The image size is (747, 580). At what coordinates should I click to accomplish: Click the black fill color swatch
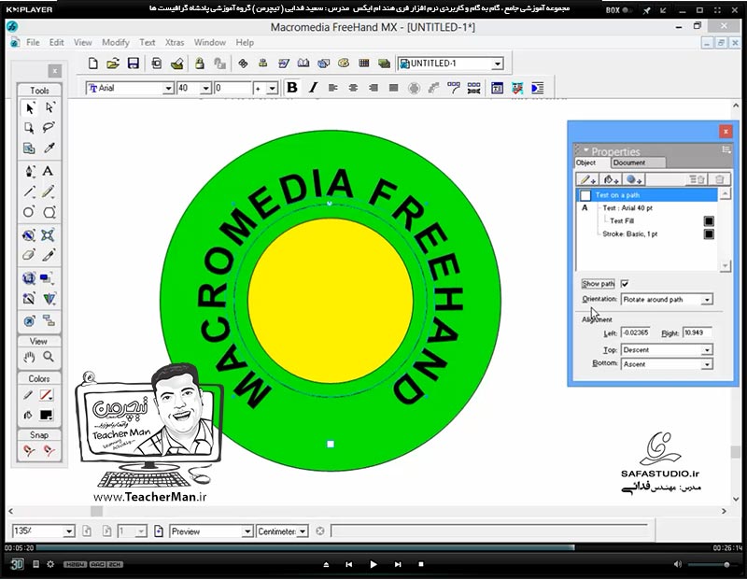click(x=46, y=415)
